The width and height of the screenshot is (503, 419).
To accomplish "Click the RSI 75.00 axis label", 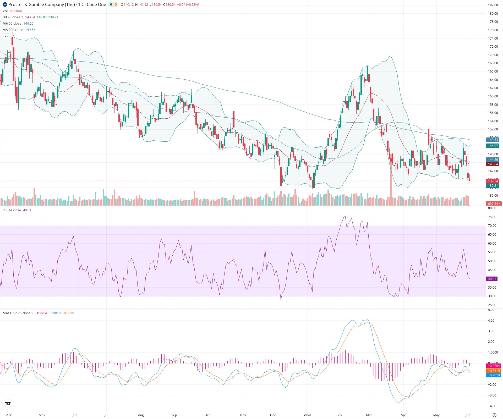I will point(492,217).
